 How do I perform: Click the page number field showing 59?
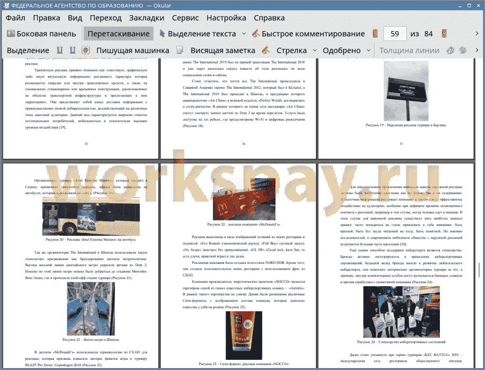click(x=395, y=34)
